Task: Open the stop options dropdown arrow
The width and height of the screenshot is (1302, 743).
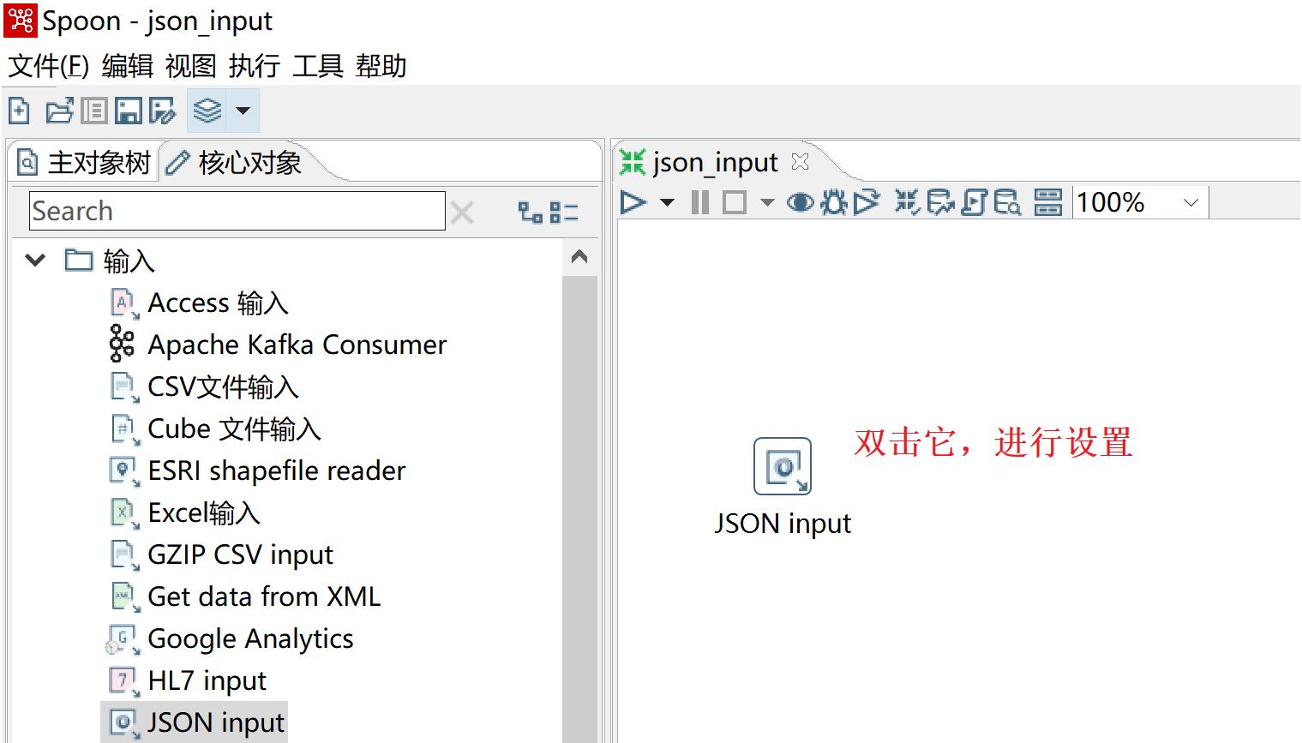Action: point(767,203)
